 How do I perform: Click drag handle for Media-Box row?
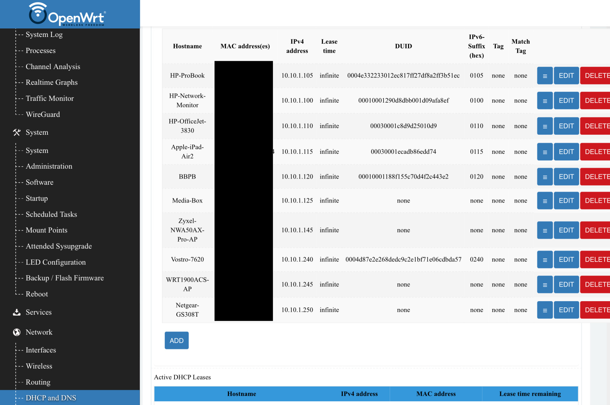pyautogui.click(x=545, y=201)
